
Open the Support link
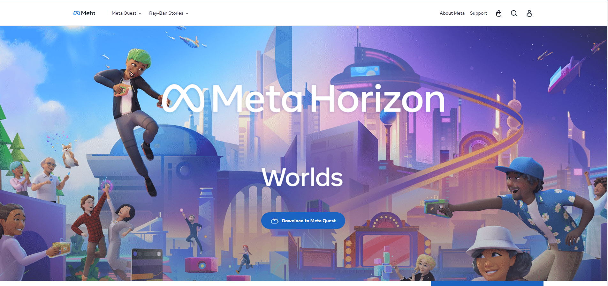[x=478, y=13]
